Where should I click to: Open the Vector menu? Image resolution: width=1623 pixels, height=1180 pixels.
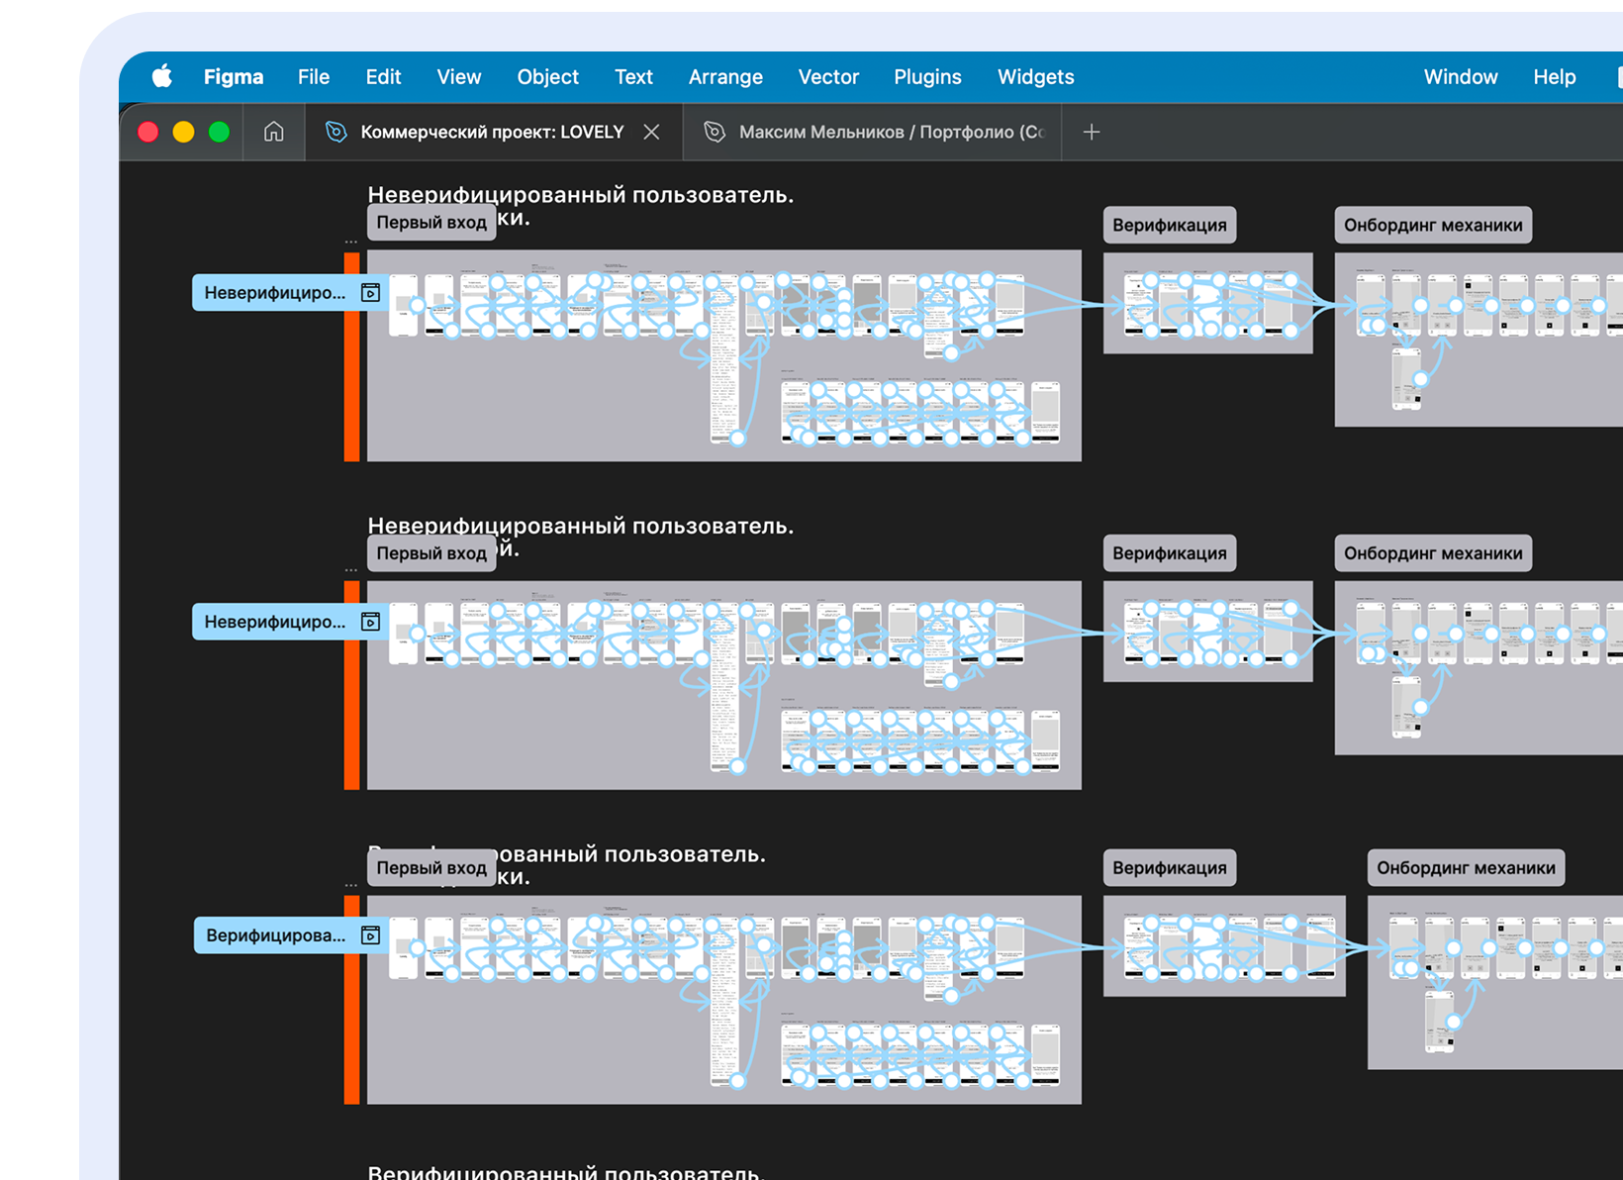click(x=827, y=77)
